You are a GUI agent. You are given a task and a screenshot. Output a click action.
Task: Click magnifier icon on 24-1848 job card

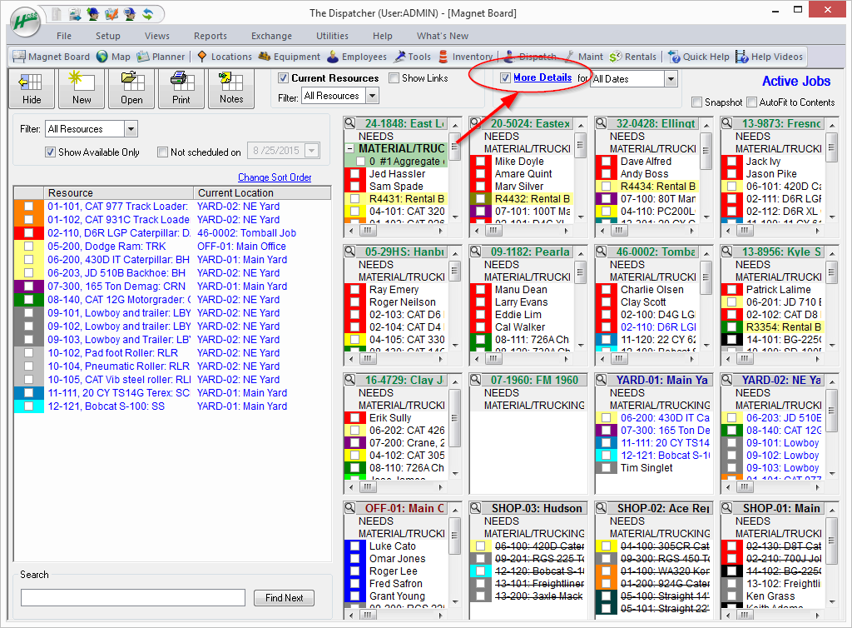tap(351, 124)
